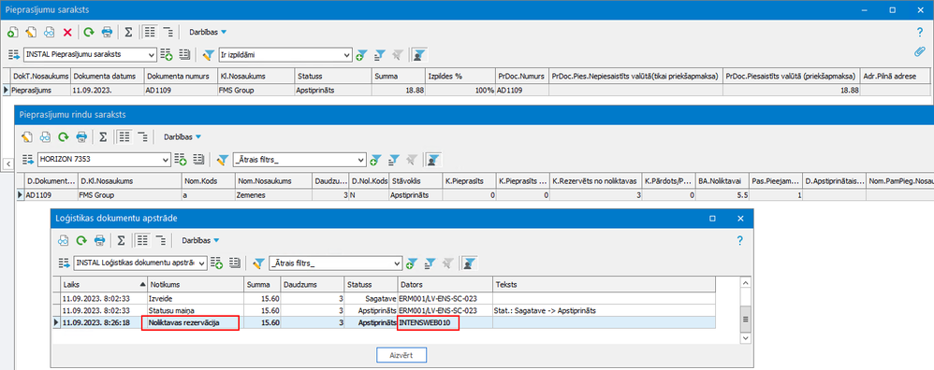
Task: Click view glasses icon in Pieprasījumu rindu saraksts
Action: (45, 136)
